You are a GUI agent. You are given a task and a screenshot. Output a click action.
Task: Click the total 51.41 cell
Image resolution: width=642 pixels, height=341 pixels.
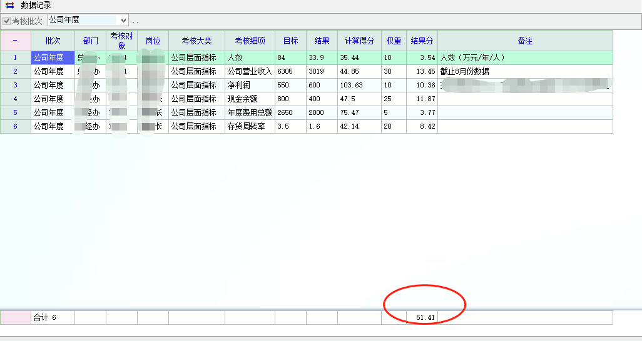tap(422, 318)
